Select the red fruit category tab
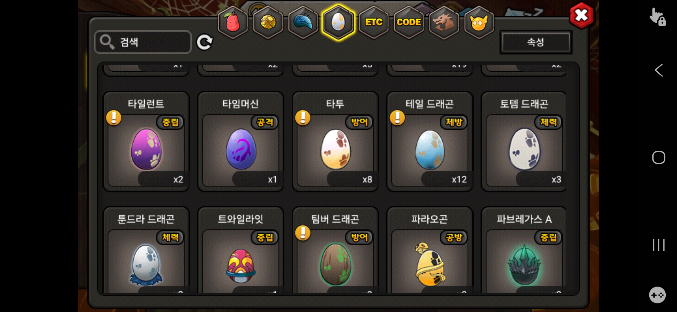Image resolution: width=677 pixels, height=312 pixels. tap(233, 22)
